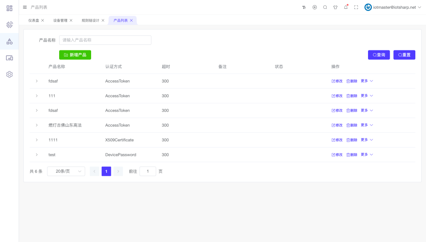This screenshot has width=426, height=242.
Task: Open the dashboard icon in sidebar
Action: (9, 8)
